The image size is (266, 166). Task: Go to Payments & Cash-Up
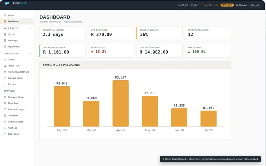(17, 72)
